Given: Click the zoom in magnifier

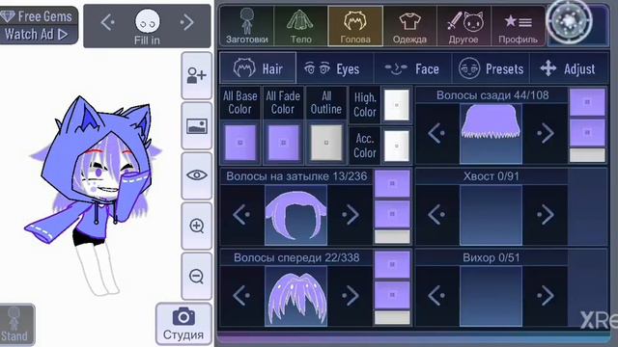Looking at the screenshot, I should 196,226.
